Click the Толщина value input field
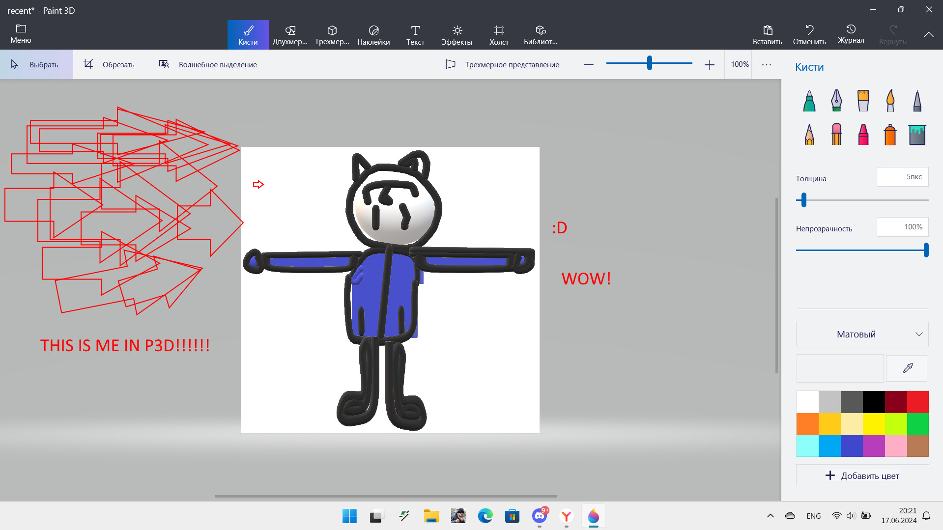The width and height of the screenshot is (943, 530). [x=902, y=177]
